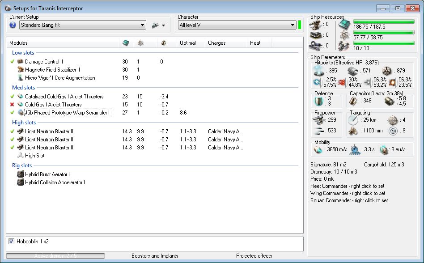This screenshot has width=424, height=263.
Task: Open the Projected effects tab
Action: click(254, 256)
